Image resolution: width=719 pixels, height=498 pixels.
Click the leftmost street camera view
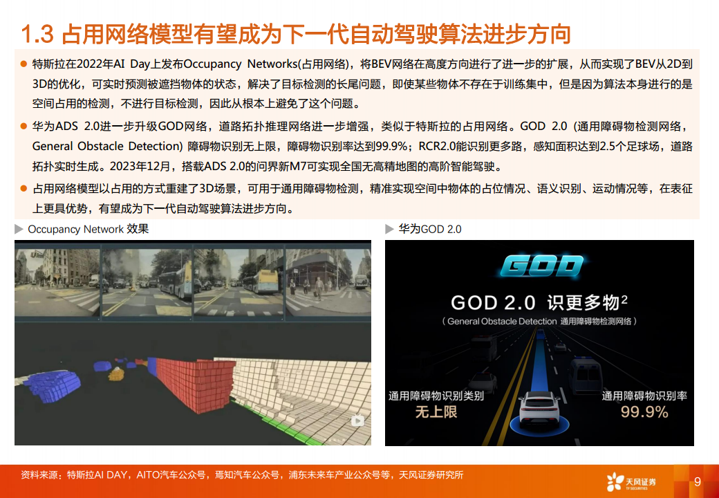point(57,281)
